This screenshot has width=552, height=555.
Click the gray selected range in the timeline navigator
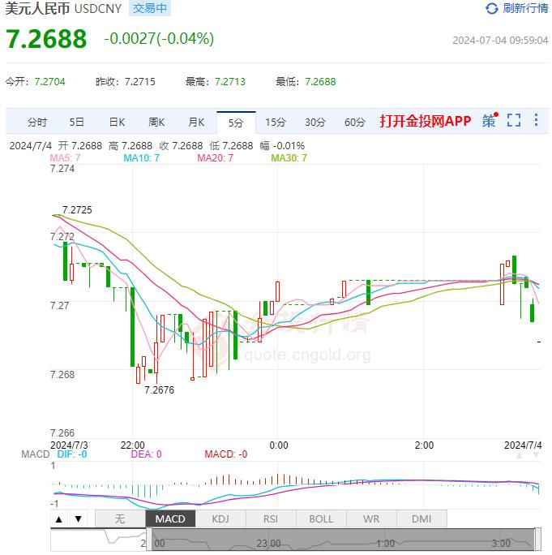tap(344, 540)
